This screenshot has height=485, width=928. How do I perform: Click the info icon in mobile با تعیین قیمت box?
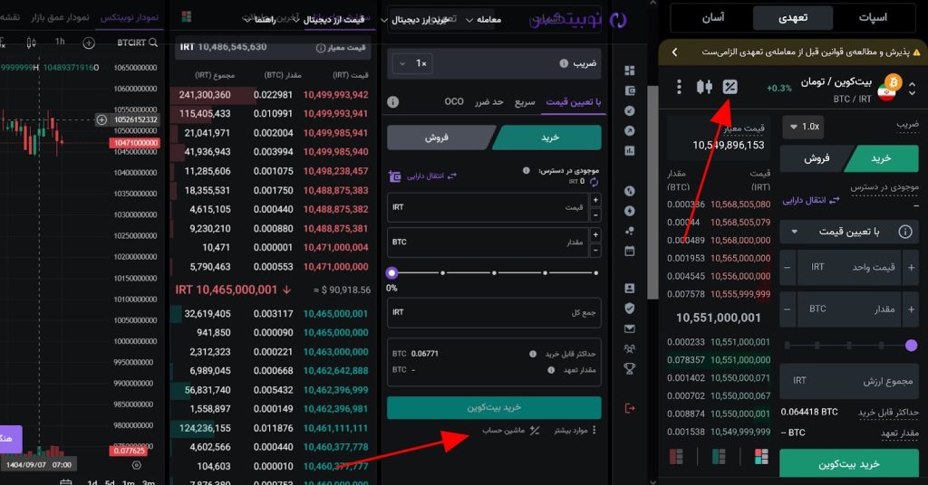[x=905, y=232]
